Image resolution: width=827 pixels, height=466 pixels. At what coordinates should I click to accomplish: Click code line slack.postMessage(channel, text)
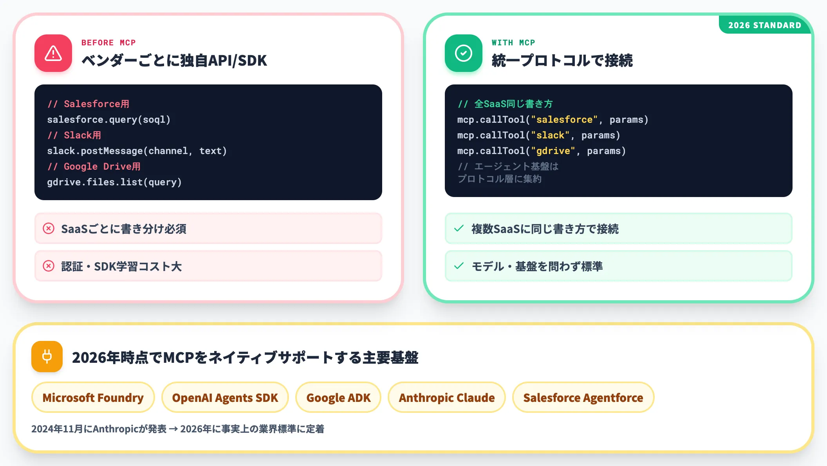(137, 151)
